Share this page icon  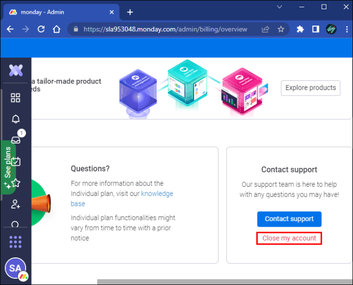tap(266, 29)
